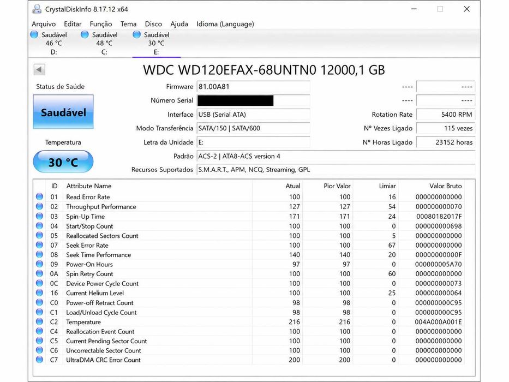The image size is (509, 382).
Task: Click raw value 004A000A001E
Action: [x=439, y=322]
